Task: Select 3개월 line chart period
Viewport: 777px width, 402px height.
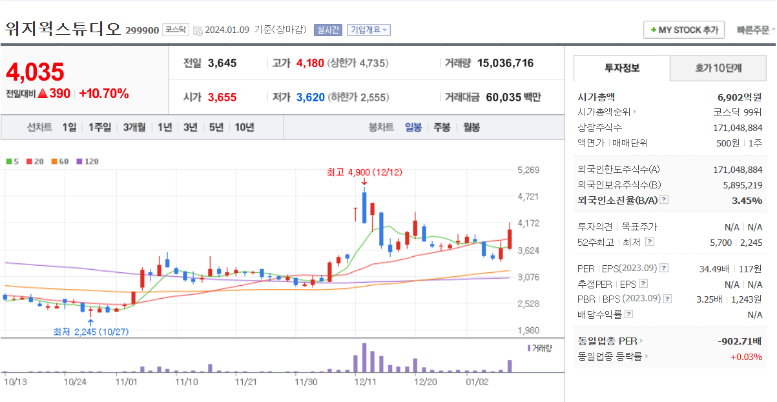Action: 134,127
